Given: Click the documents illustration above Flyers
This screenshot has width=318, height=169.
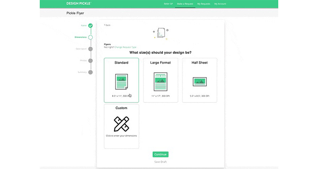Looking at the screenshot, I should [161, 33].
